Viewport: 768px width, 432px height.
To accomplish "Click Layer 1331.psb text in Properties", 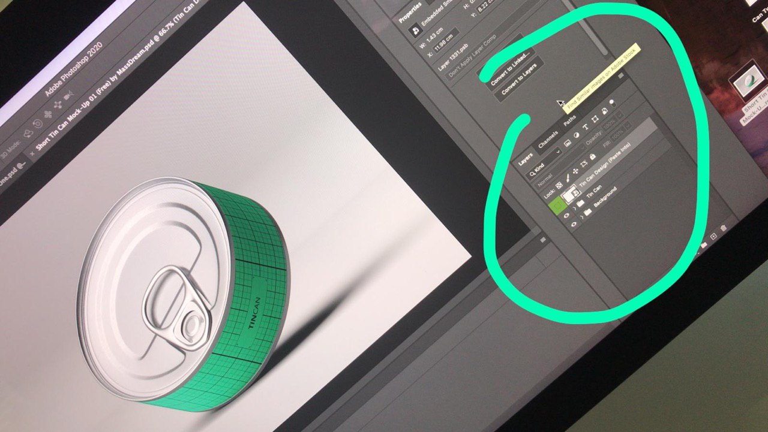I will (x=453, y=58).
